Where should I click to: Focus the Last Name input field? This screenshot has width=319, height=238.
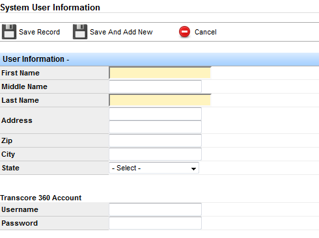pos(160,100)
